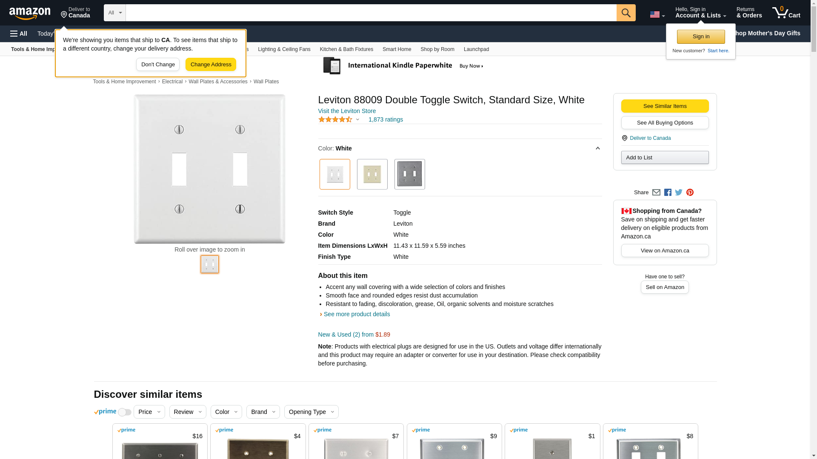This screenshot has width=817, height=459.
Task: Open the All hamburger menu
Action: (x=19, y=34)
